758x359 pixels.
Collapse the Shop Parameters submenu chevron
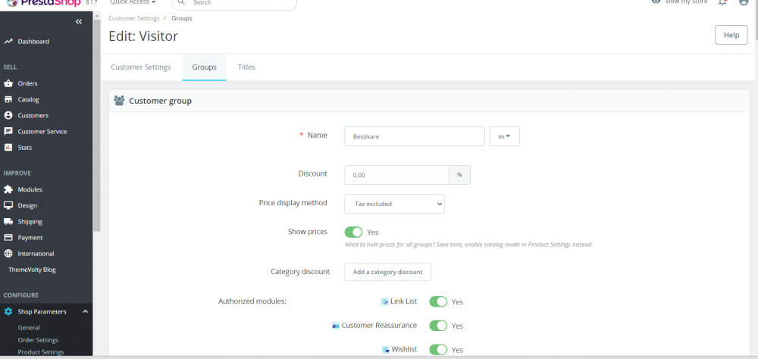pos(85,311)
